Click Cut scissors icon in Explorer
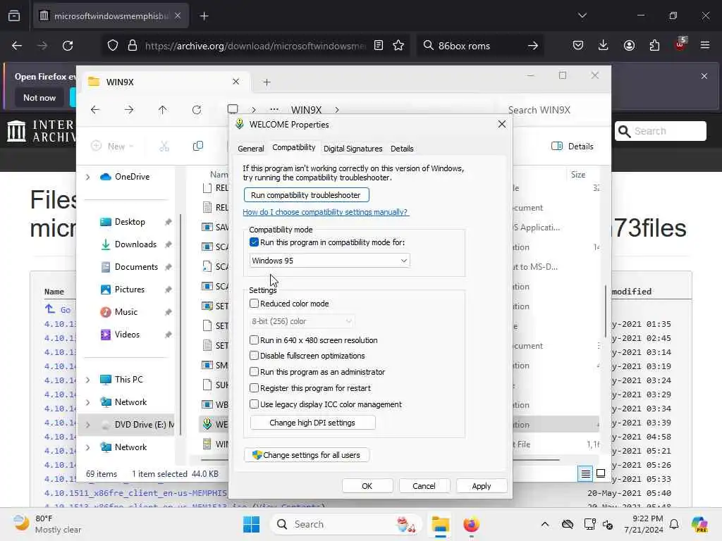 tap(164, 147)
